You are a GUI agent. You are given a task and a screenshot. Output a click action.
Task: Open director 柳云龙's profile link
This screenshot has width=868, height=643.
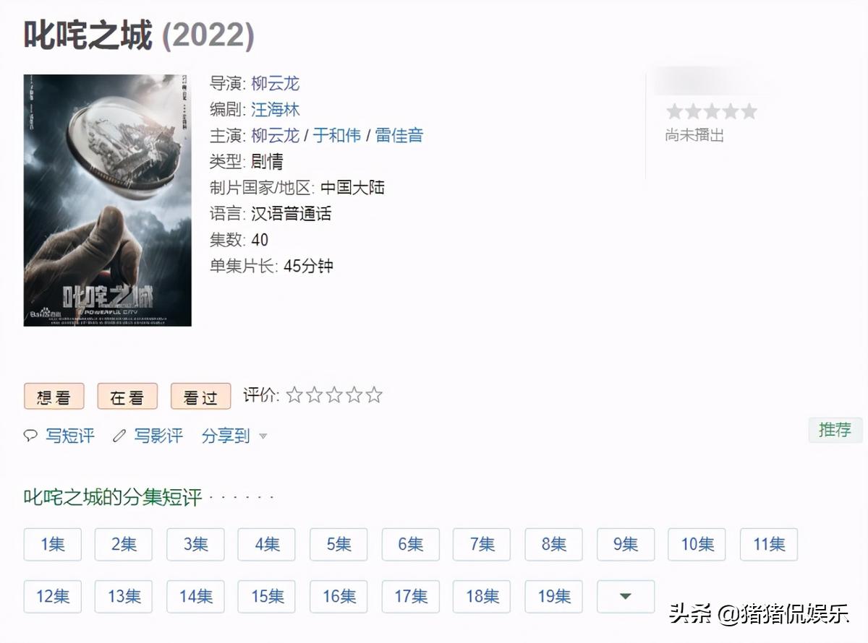click(276, 84)
